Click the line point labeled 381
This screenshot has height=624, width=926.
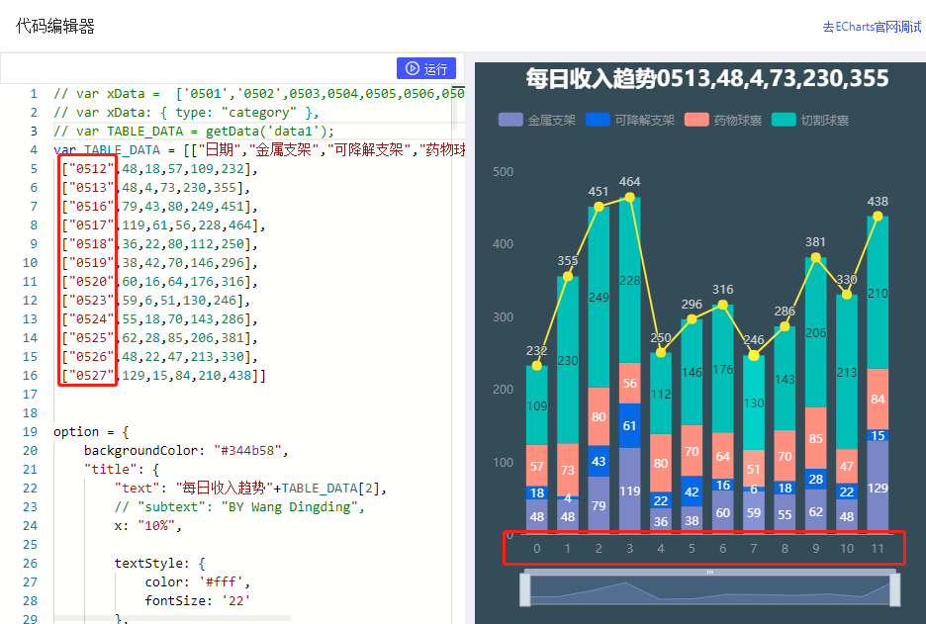[x=815, y=257]
